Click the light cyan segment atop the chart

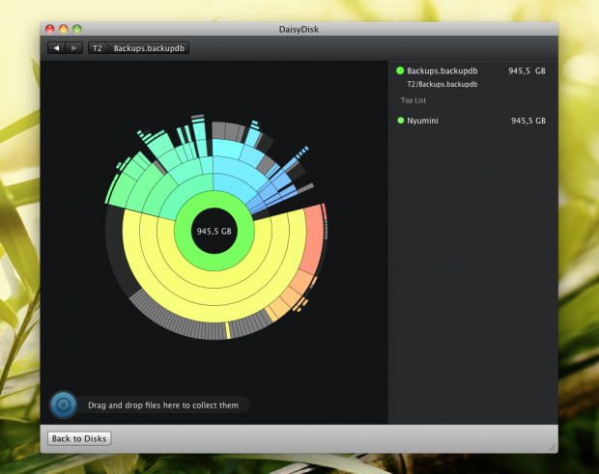pos(227,149)
